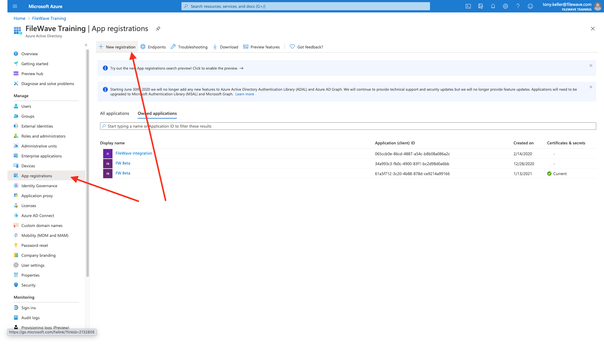Open Troubleshooting from the toolbar

pos(189,47)
